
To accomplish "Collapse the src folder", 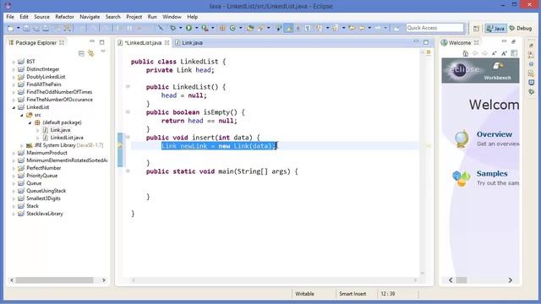I will [21, 115].
